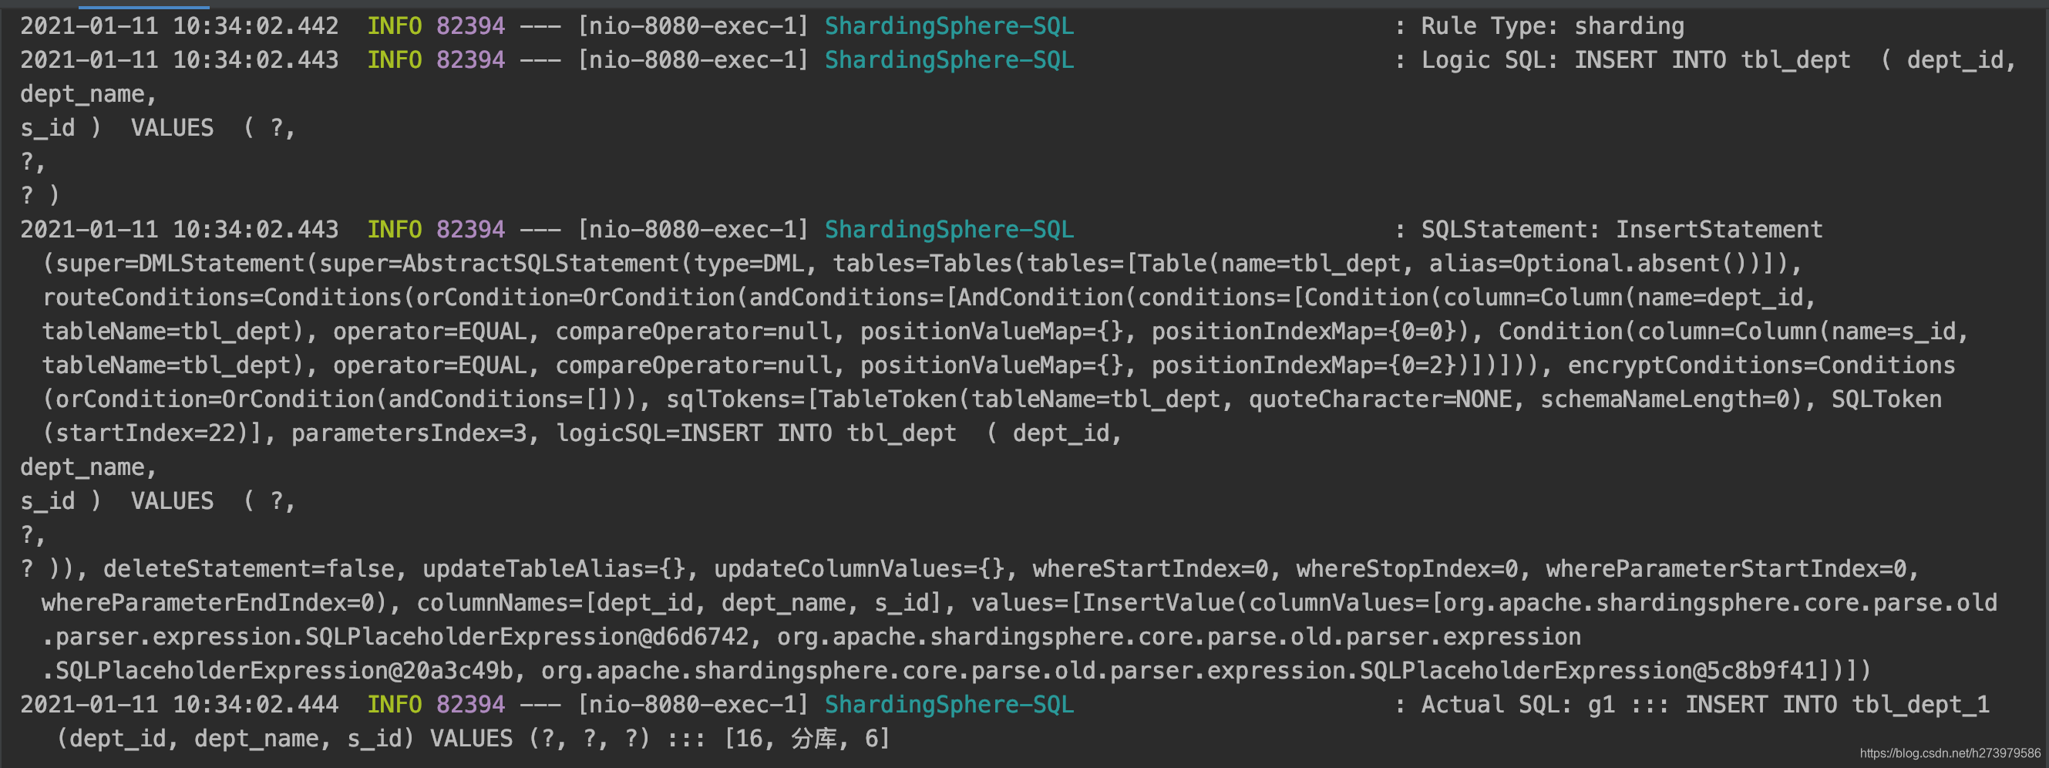Click 'whereStopIndex=0' text

1406,569
